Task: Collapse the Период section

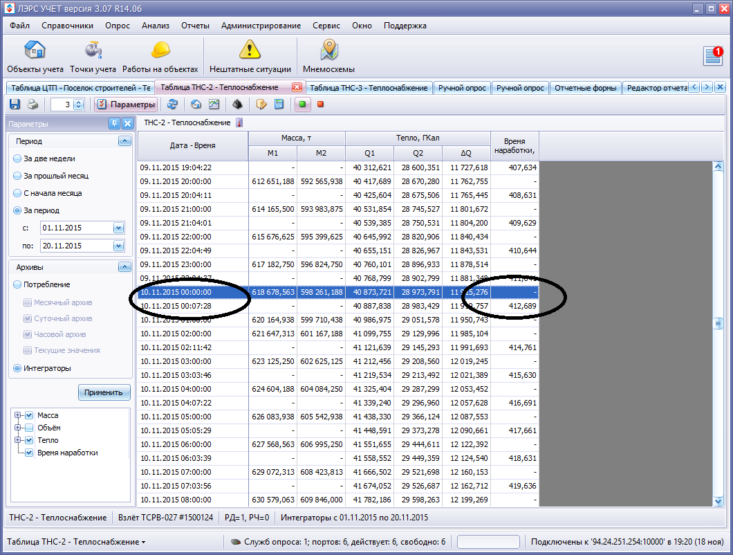Action: pos(124,141)
